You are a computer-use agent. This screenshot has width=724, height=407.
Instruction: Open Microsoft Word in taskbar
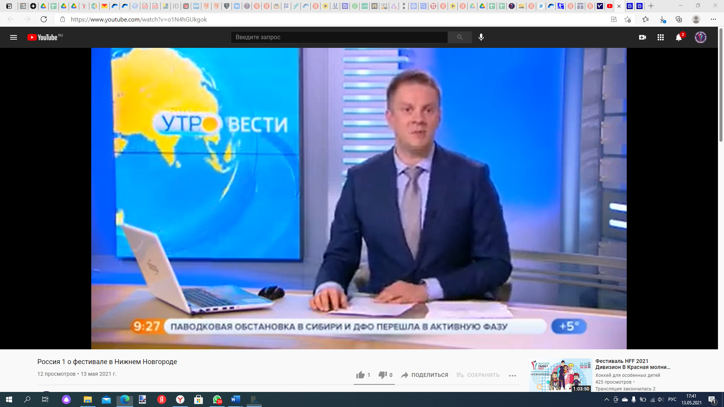tap(236, 399)
